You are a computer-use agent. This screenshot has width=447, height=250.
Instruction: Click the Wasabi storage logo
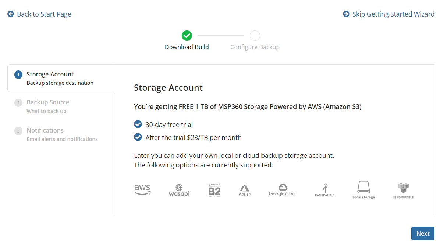(x=179, y=190)
